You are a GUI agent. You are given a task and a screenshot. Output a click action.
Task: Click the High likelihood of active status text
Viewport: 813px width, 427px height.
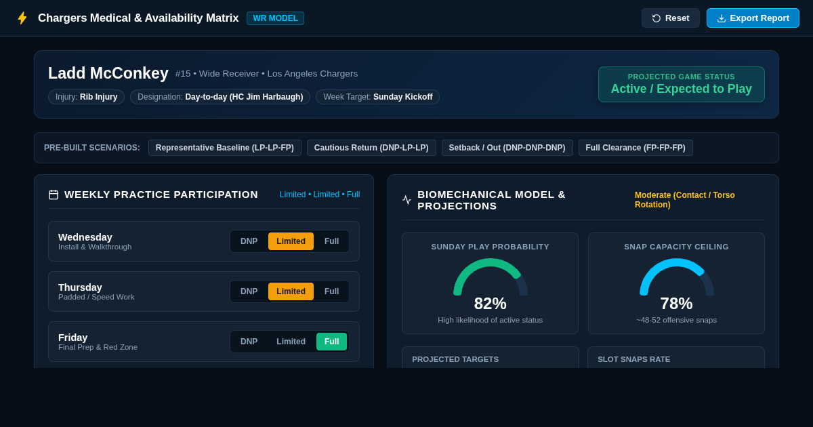tap(491, 320)
